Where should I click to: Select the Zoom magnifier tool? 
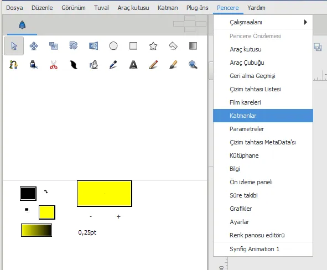(x=193, y=65)
